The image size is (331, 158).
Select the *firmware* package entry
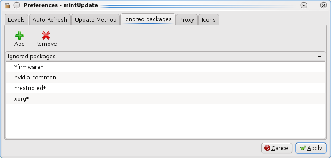[x=165, y=67]
